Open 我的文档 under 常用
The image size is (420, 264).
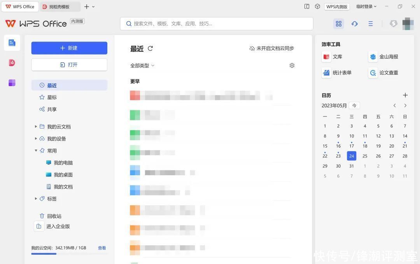click(x=59, y=187)
